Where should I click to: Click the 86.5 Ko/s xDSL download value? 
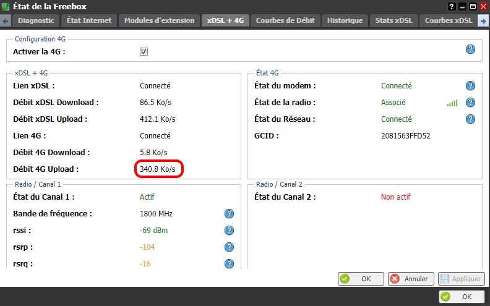[155, 103]
